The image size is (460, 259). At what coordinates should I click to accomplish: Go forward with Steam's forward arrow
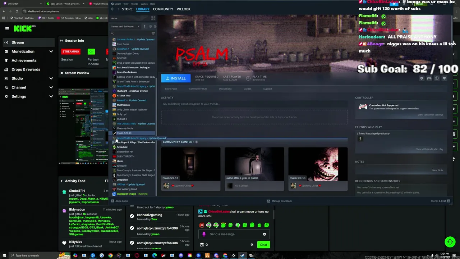[x=118, y=9]
